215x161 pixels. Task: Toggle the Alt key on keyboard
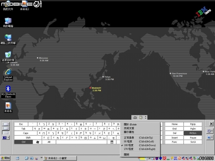click(49, 142)
